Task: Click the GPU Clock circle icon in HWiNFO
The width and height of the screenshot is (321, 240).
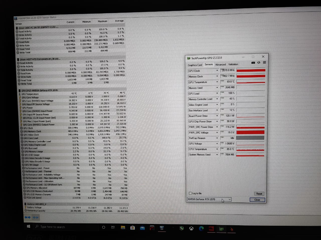Action: coord(22,128)
